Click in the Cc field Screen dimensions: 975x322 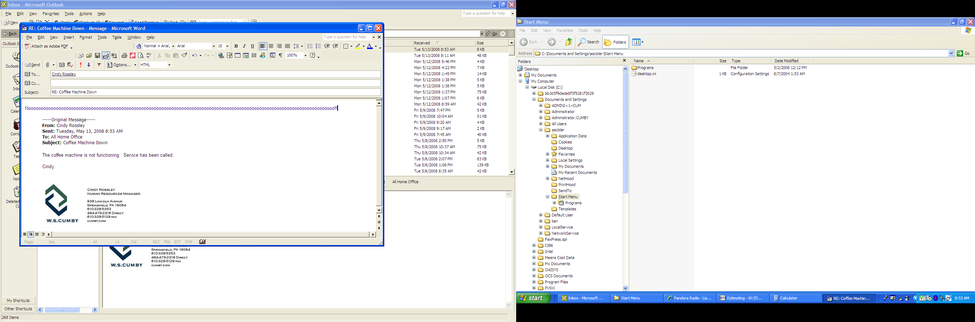(x=215, y=83)
